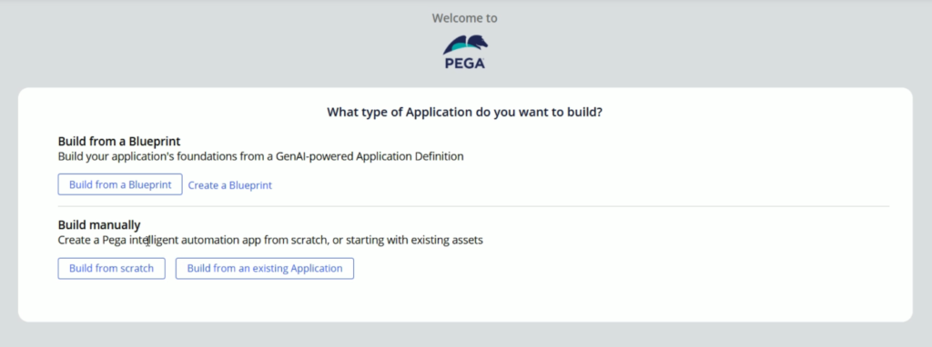This screenshot has height=347, width=932.
Task: Click the Pega intelligent automation app description line
Action: [270, 240]
